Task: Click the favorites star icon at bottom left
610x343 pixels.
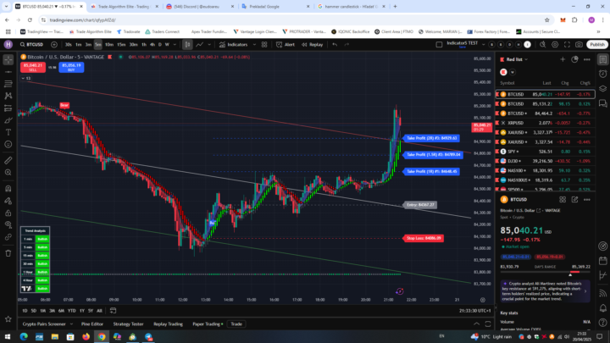Action: click(8, 319)
